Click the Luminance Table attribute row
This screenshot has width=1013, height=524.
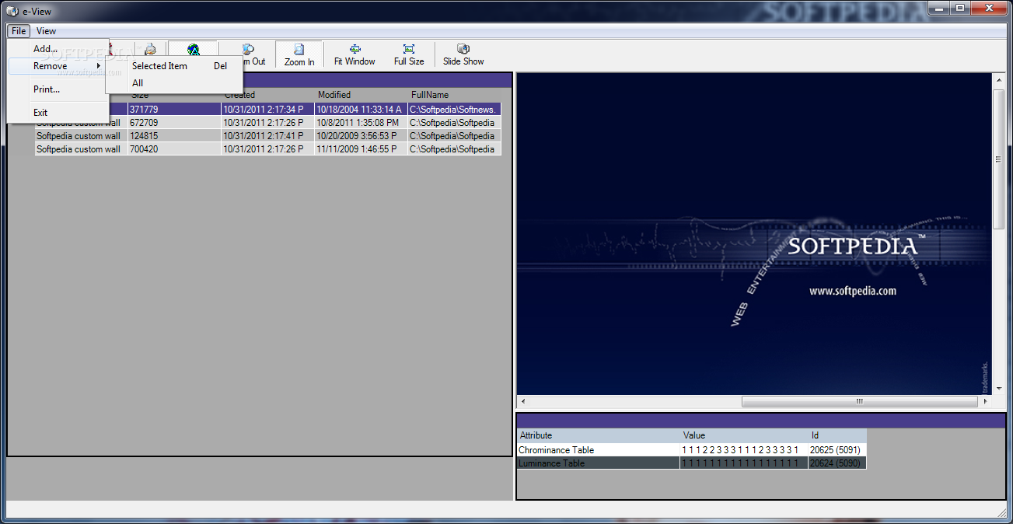[x=691, y=463]
